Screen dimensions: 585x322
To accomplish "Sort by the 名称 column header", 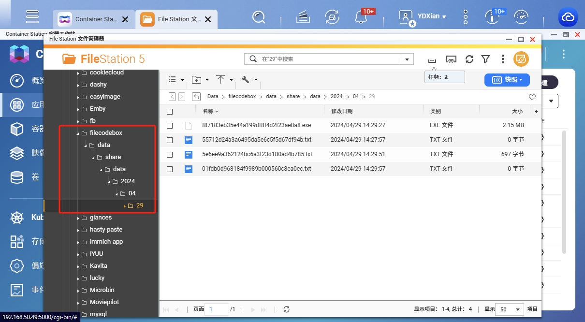I will (x=208, y=111).
